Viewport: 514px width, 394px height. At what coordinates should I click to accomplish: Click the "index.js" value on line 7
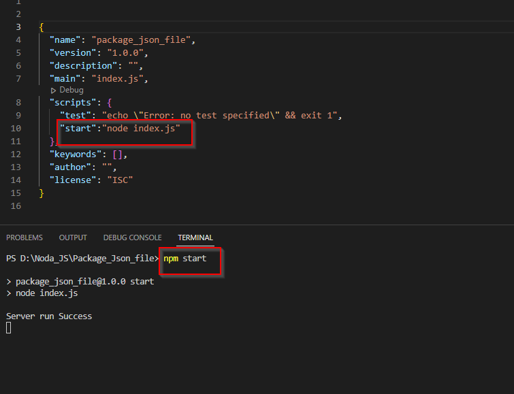(x=118, y=79)
